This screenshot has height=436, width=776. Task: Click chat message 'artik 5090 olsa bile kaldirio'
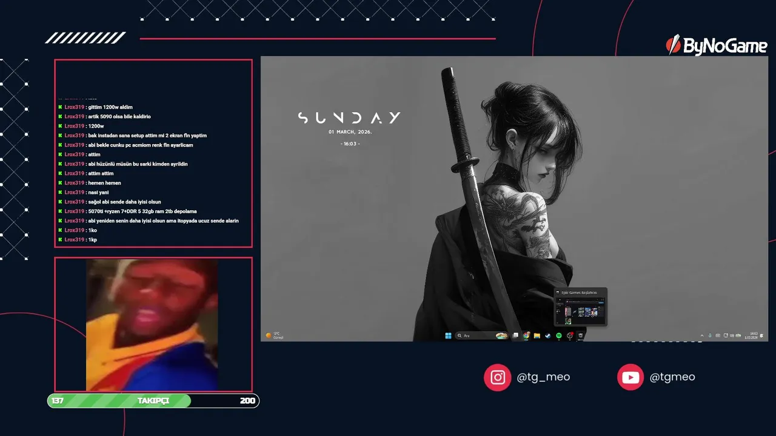point(119,116)
